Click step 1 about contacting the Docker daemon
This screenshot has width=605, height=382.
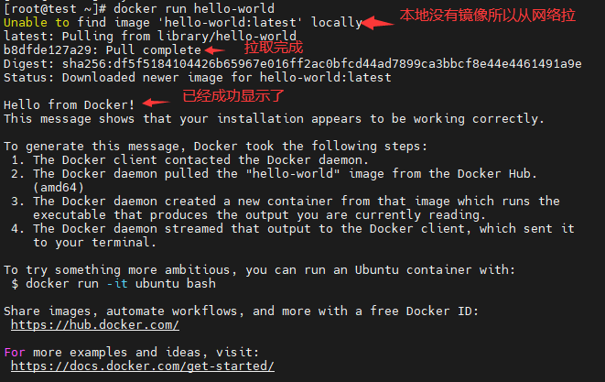tap(194, 159)
